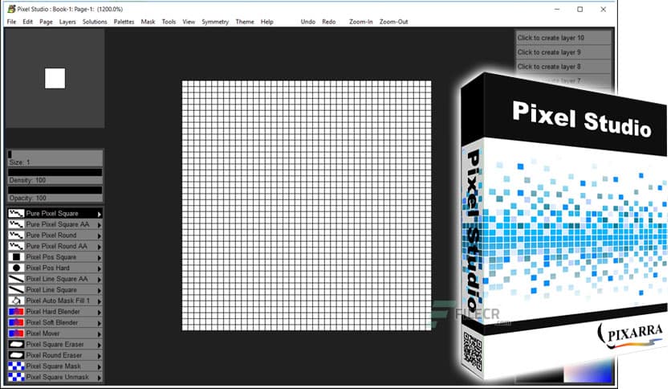
Task: Minimize the Pixel Studio window
Action: point(557,9)
